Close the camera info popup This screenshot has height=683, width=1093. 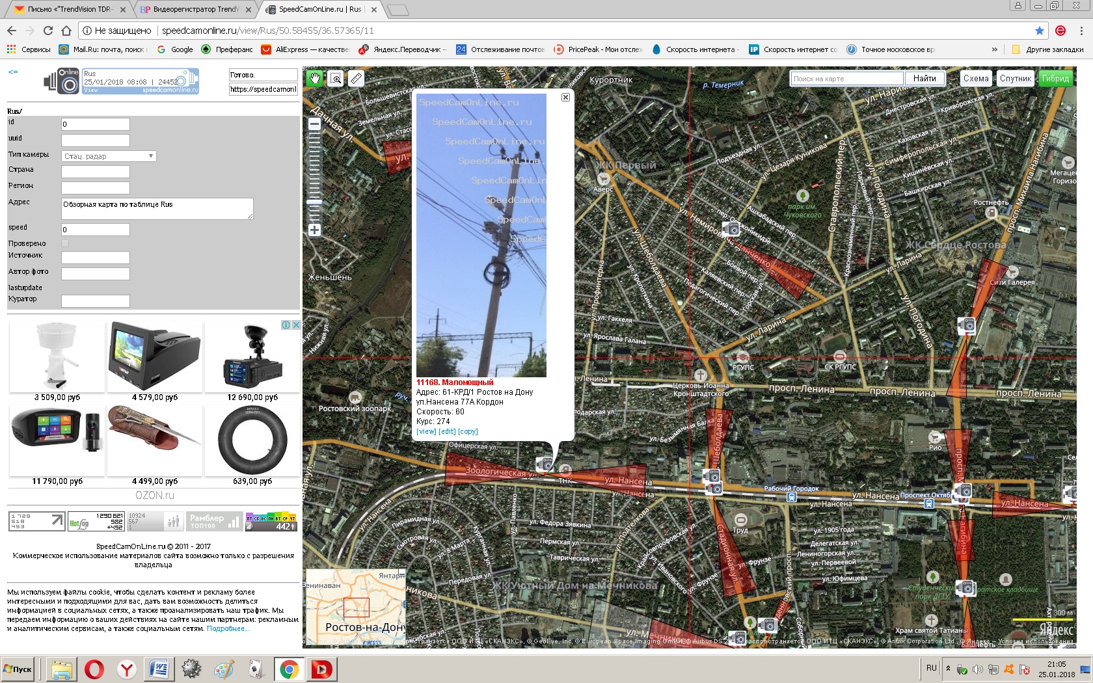(x=565, y=97)
